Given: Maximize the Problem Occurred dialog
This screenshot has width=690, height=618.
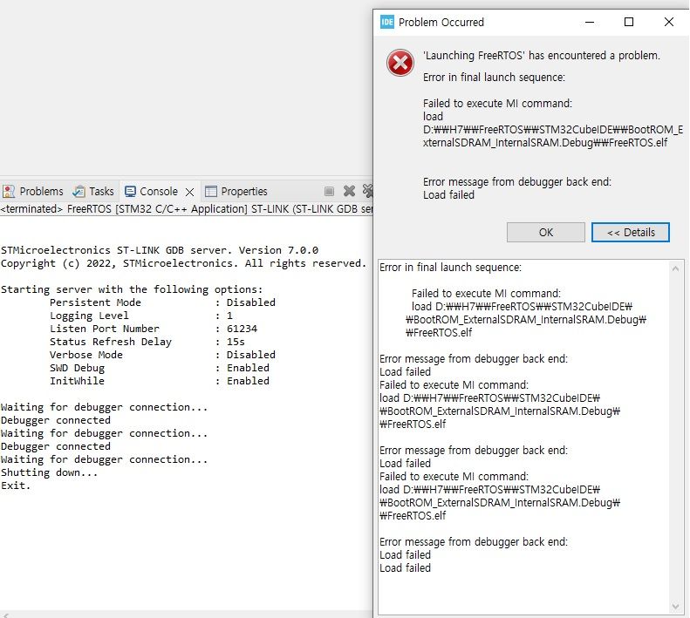Looking at the screenshot, I should click(629, 22).
